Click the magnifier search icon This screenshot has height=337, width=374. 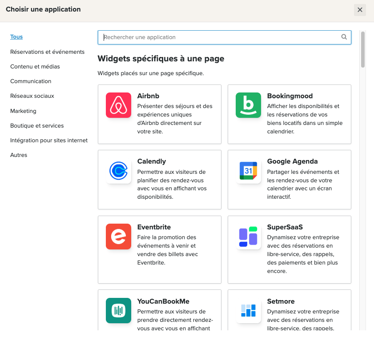tap(344, 37)
